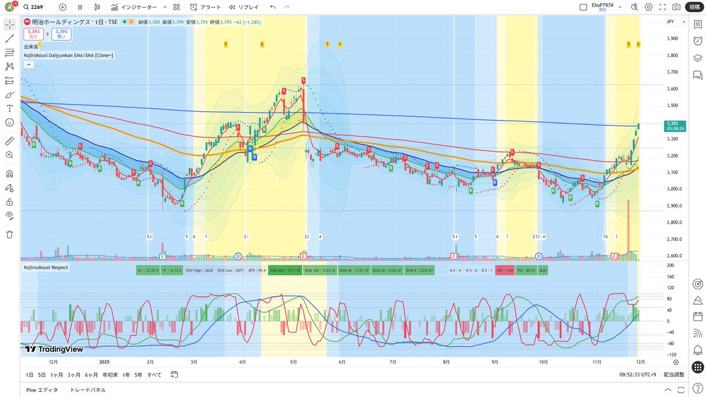706x397 pixels.
Task: Open the トレードパネル tab
Action: 88,390
